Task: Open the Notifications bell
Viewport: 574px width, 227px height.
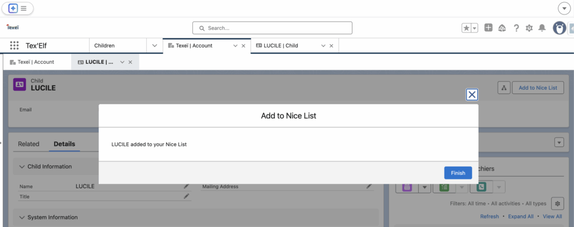Action: pos(542,28)
